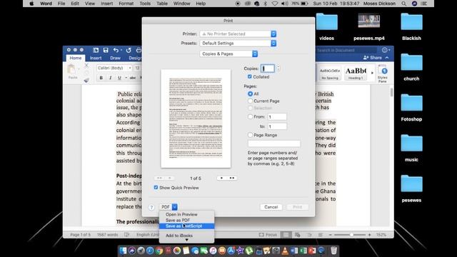Open the Format menu in menu bar
Screen dimensions: 457x257
click(x=126, y=4)
